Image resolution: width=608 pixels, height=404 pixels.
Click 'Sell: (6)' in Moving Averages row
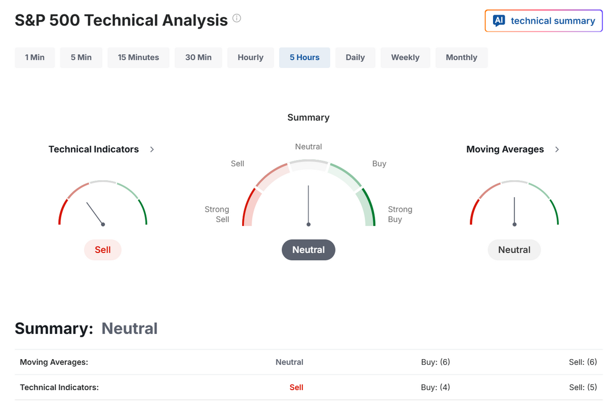(583, 362)
